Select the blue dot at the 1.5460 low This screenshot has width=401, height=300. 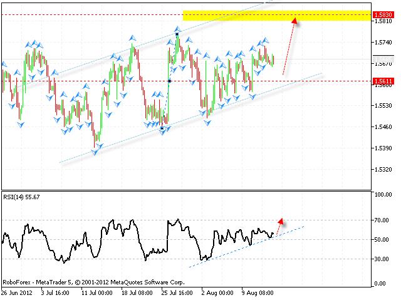pyautogui.click(x=162, y=128)
